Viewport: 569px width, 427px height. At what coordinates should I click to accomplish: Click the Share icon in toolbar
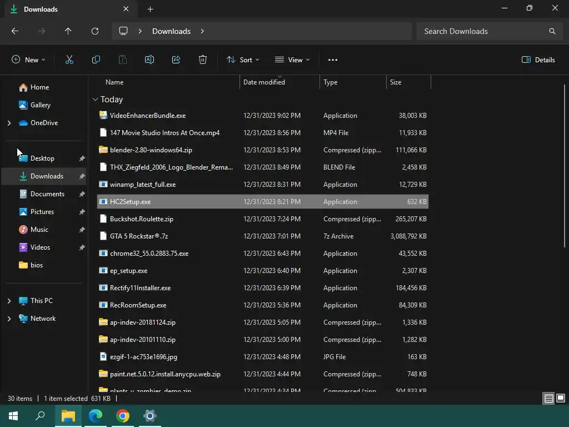[176, 60]
